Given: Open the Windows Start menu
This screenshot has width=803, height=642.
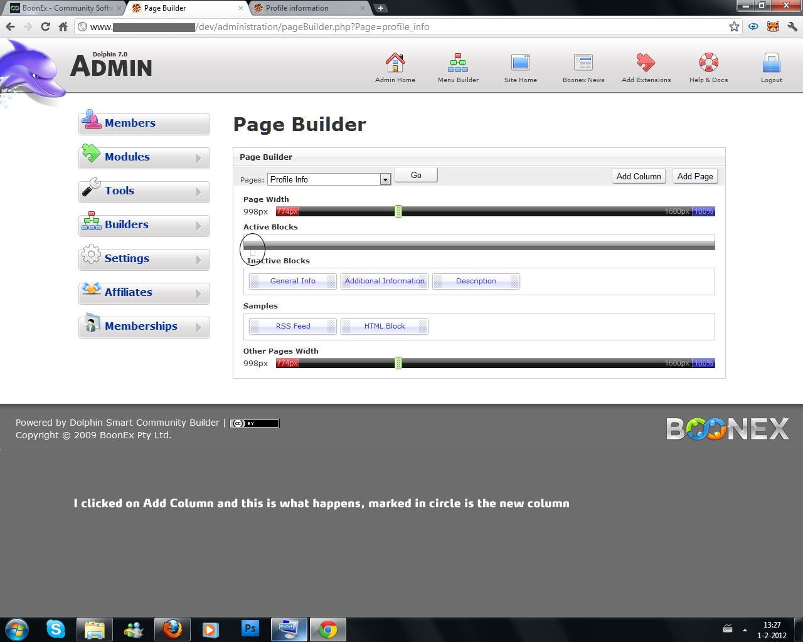Looking at the screenshot, I should (17, 629).
